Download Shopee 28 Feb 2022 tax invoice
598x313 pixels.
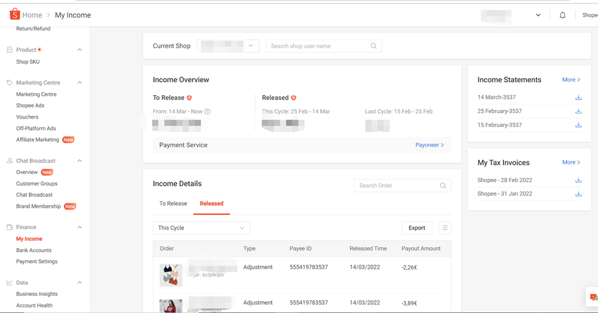[x=578, y=180]
